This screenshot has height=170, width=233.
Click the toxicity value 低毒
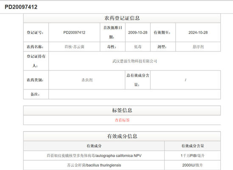pos(138,47)
